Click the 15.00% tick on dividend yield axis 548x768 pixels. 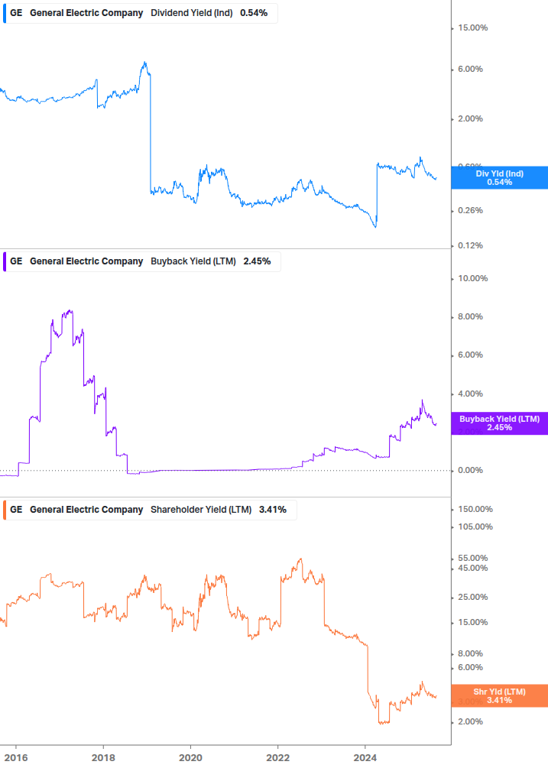click(472, 28)
